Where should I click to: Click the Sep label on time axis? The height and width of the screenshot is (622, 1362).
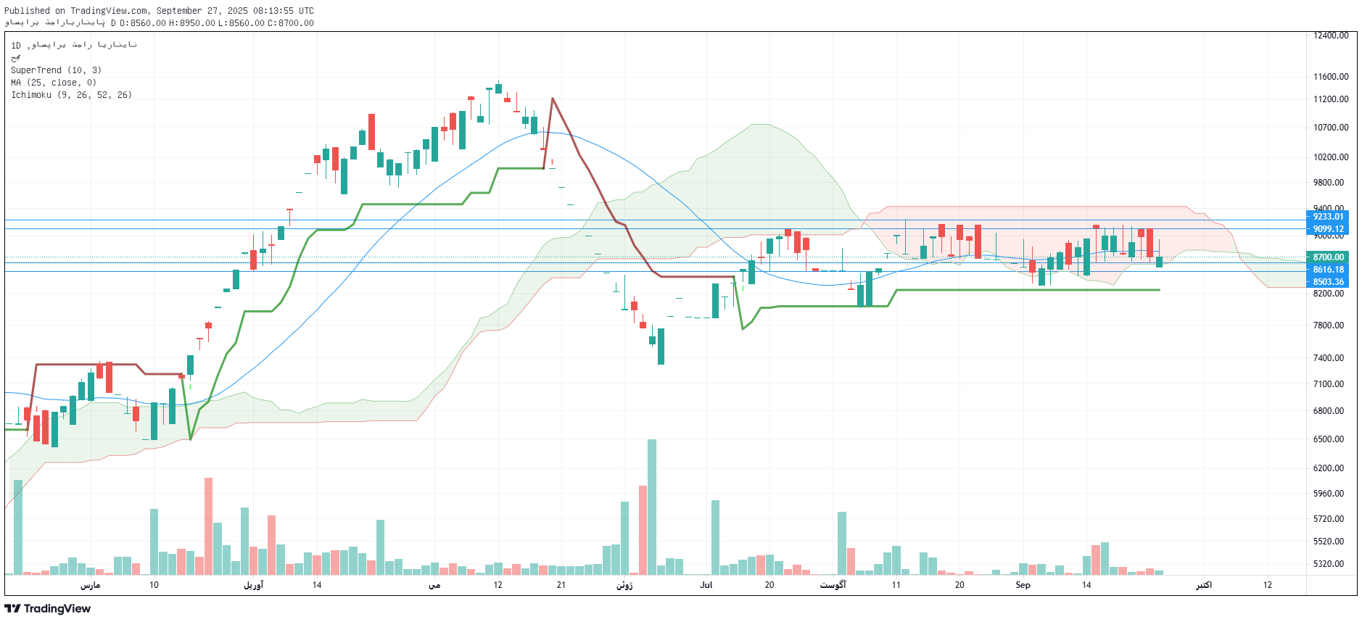click(1023, 585)
